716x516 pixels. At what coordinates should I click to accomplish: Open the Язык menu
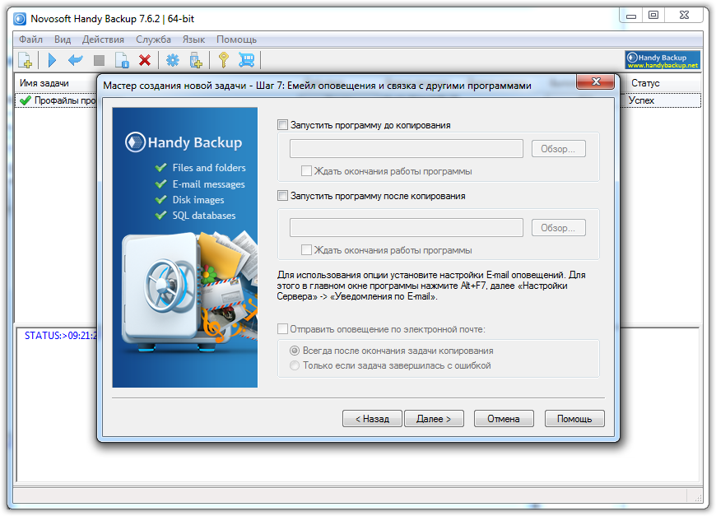[193, 40]
